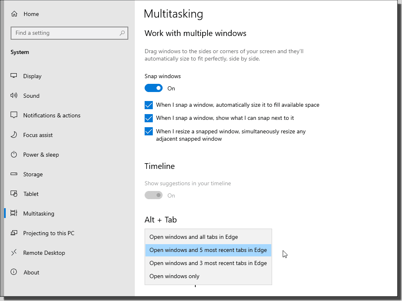The height and width of the screenshot is (301, 402).
Task: Turn off the Snap windows toggle
Action: [x=154, y=88]
